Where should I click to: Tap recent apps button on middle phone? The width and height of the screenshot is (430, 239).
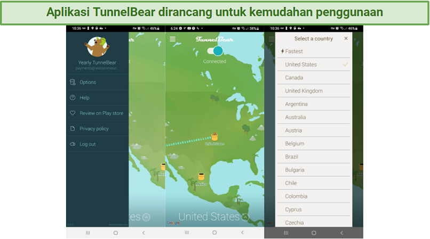coord(187,233)
